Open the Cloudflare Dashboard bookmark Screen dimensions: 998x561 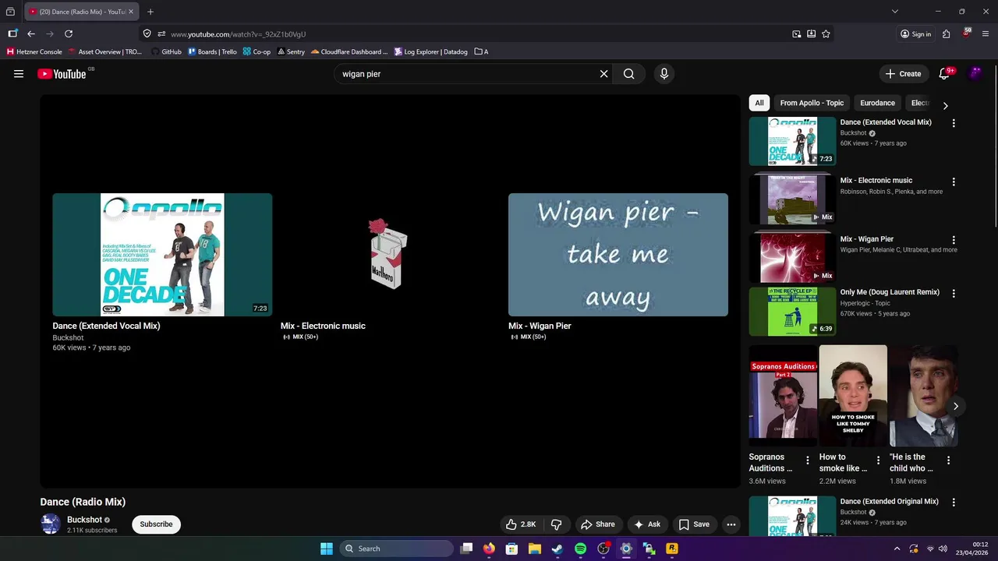pyautogui.click(x=349, y=52)
